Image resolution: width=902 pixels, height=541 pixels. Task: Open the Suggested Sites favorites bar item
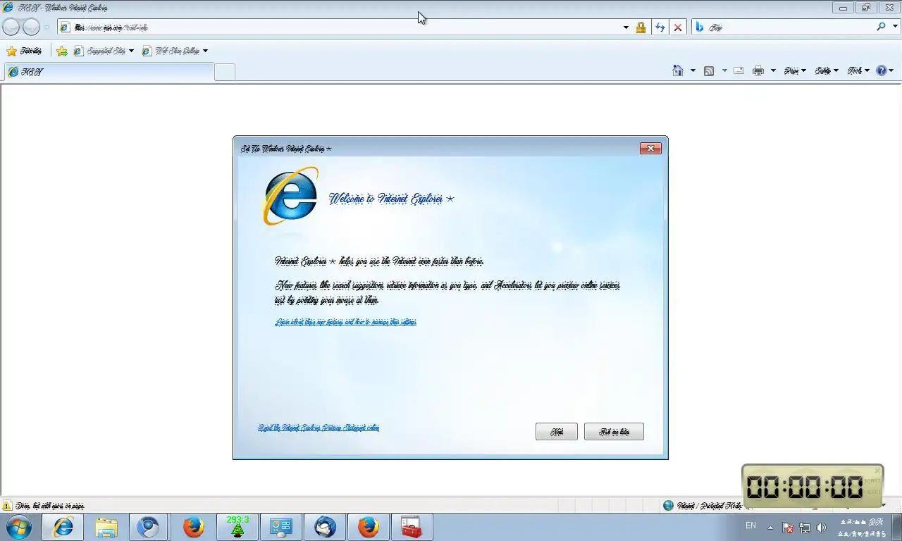click(104, 51)
